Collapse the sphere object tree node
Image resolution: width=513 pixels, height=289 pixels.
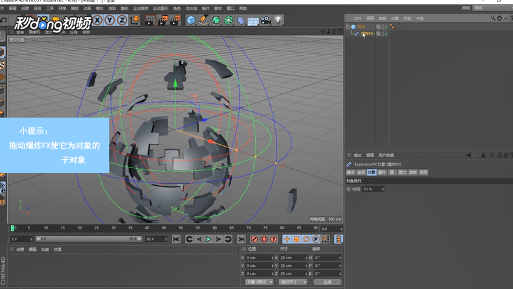(x=347, y=27)
